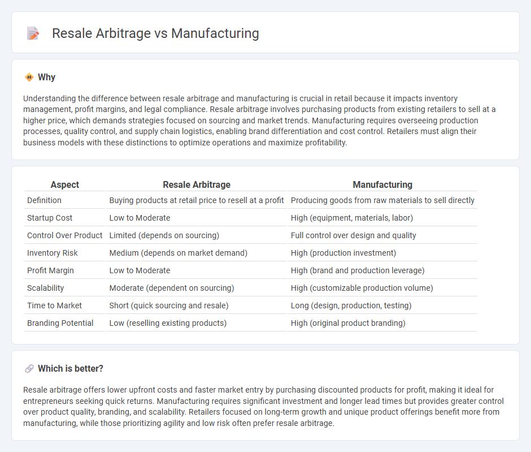Click the Which is better? heading
Image resolution: width=531 pixels, height=452 pixels.
coord(71,369)
